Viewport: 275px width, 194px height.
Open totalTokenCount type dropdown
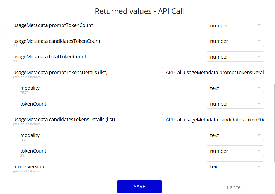pyautogui.click(x=235, y=57)
